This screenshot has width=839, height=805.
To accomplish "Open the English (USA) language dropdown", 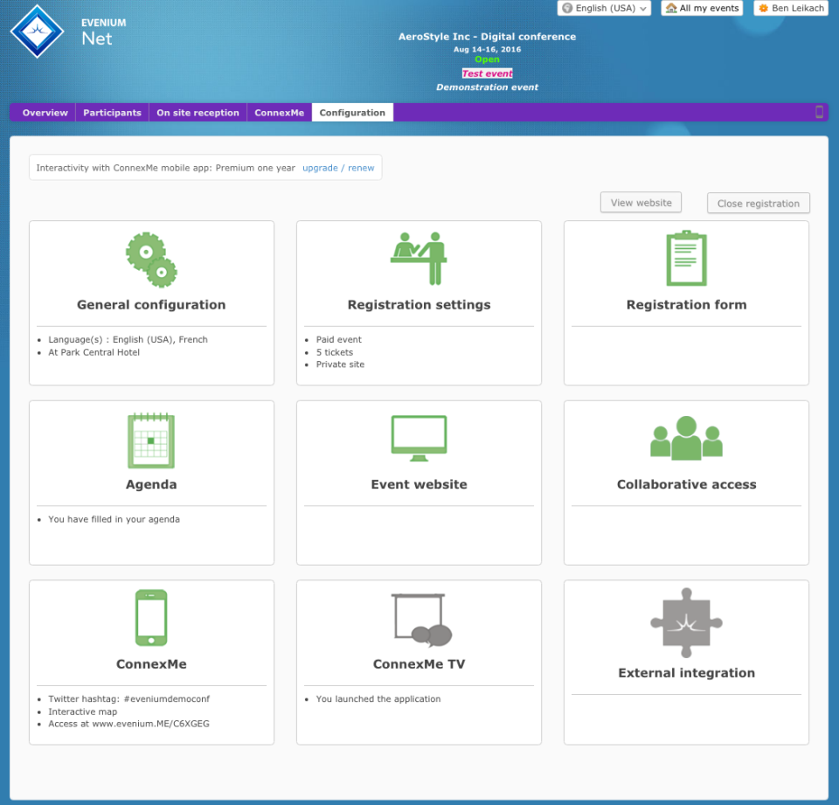I will coord(603,8).
